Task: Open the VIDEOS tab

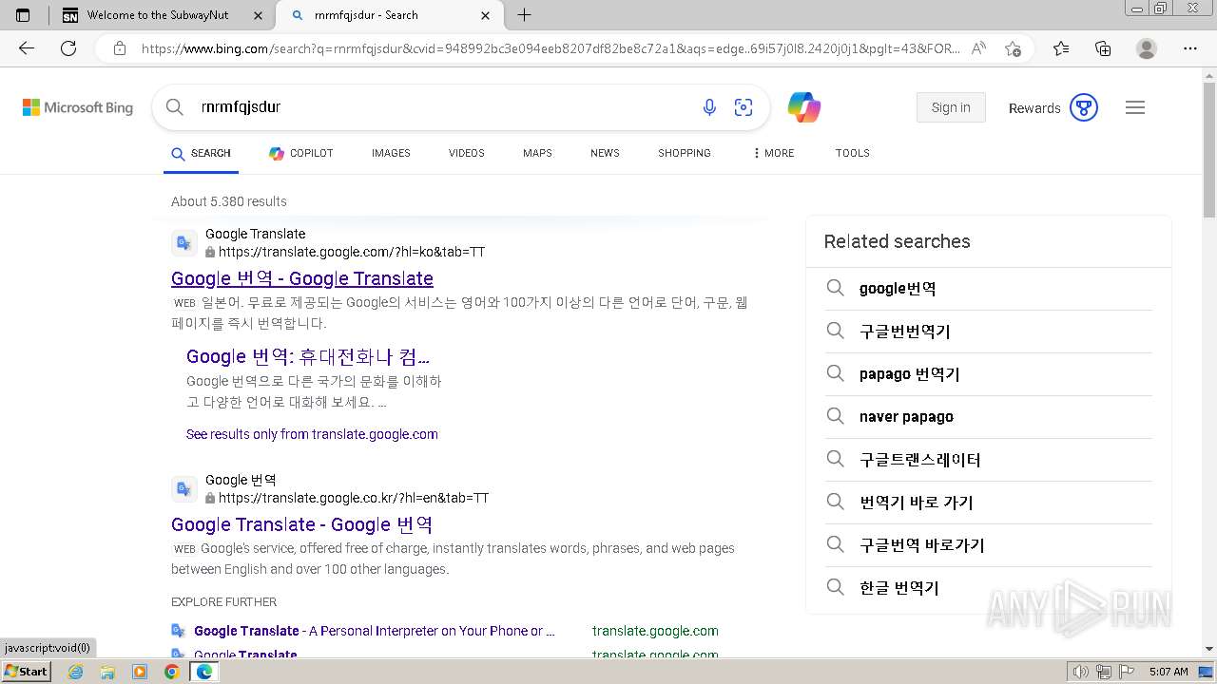Action: coord(467,153)
